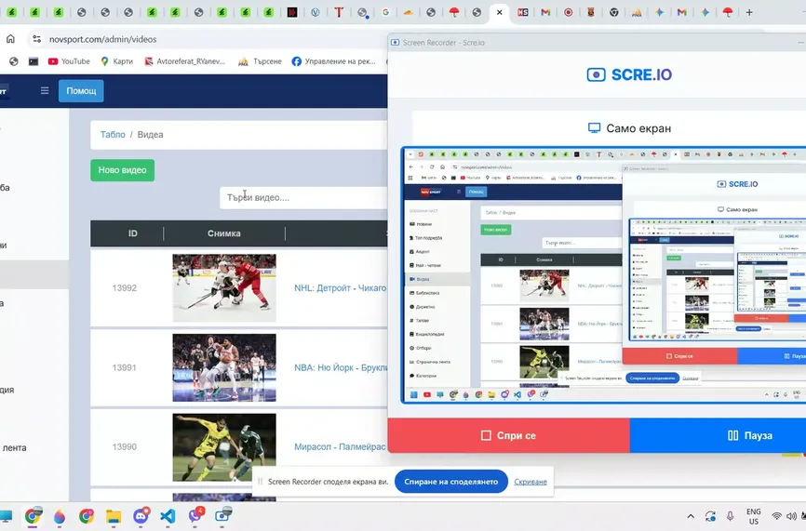Screen dimensions: 806x531
Task: Open the site information icon in address bar
Action: coord(36,39)
